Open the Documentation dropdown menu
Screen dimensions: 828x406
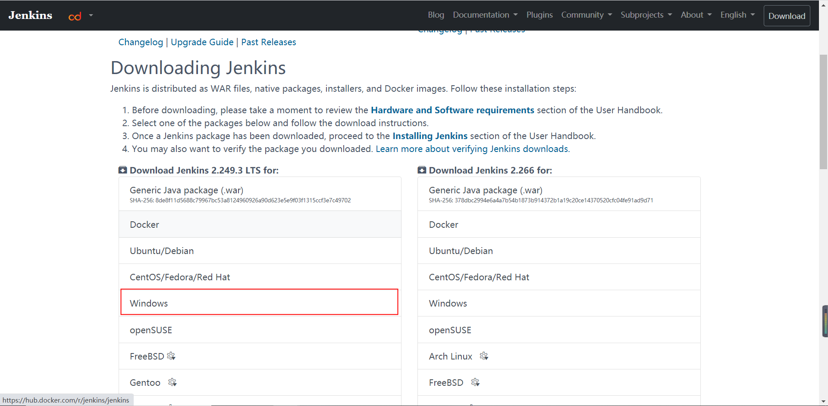[485, 15]
